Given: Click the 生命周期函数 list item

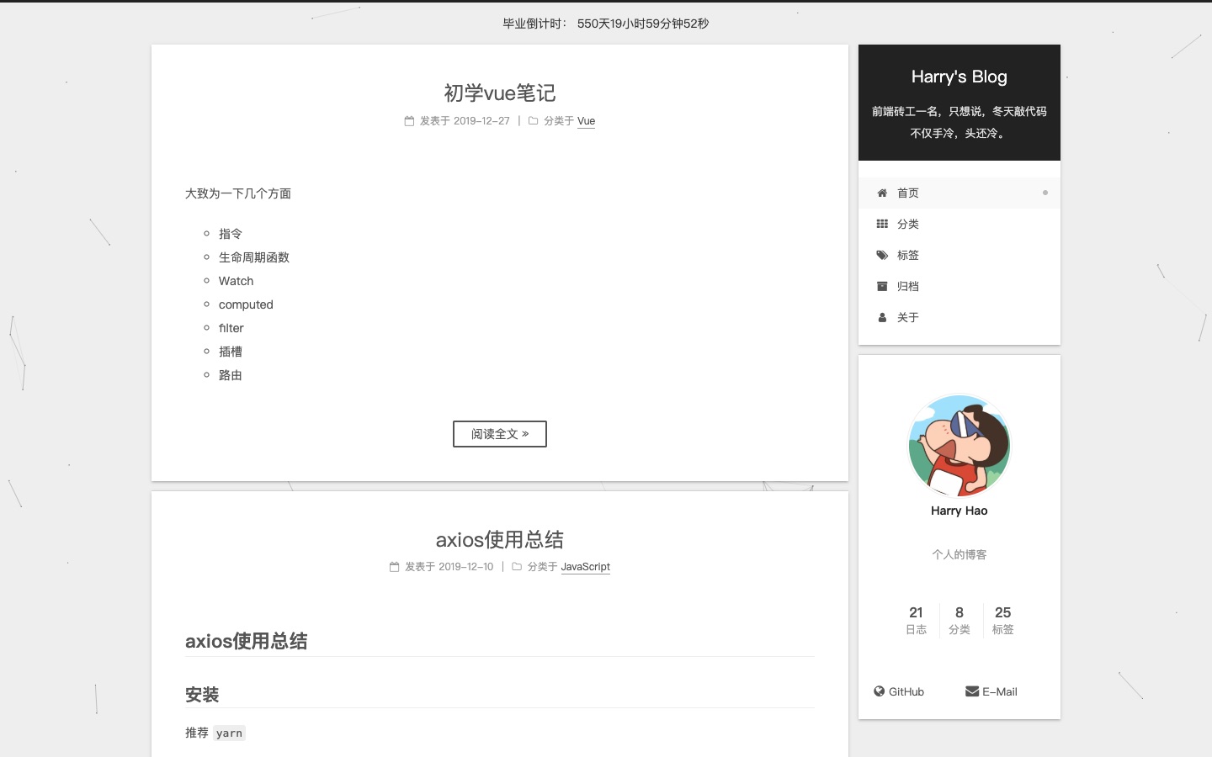Looking at the screenshot, I should pos(254,257).
